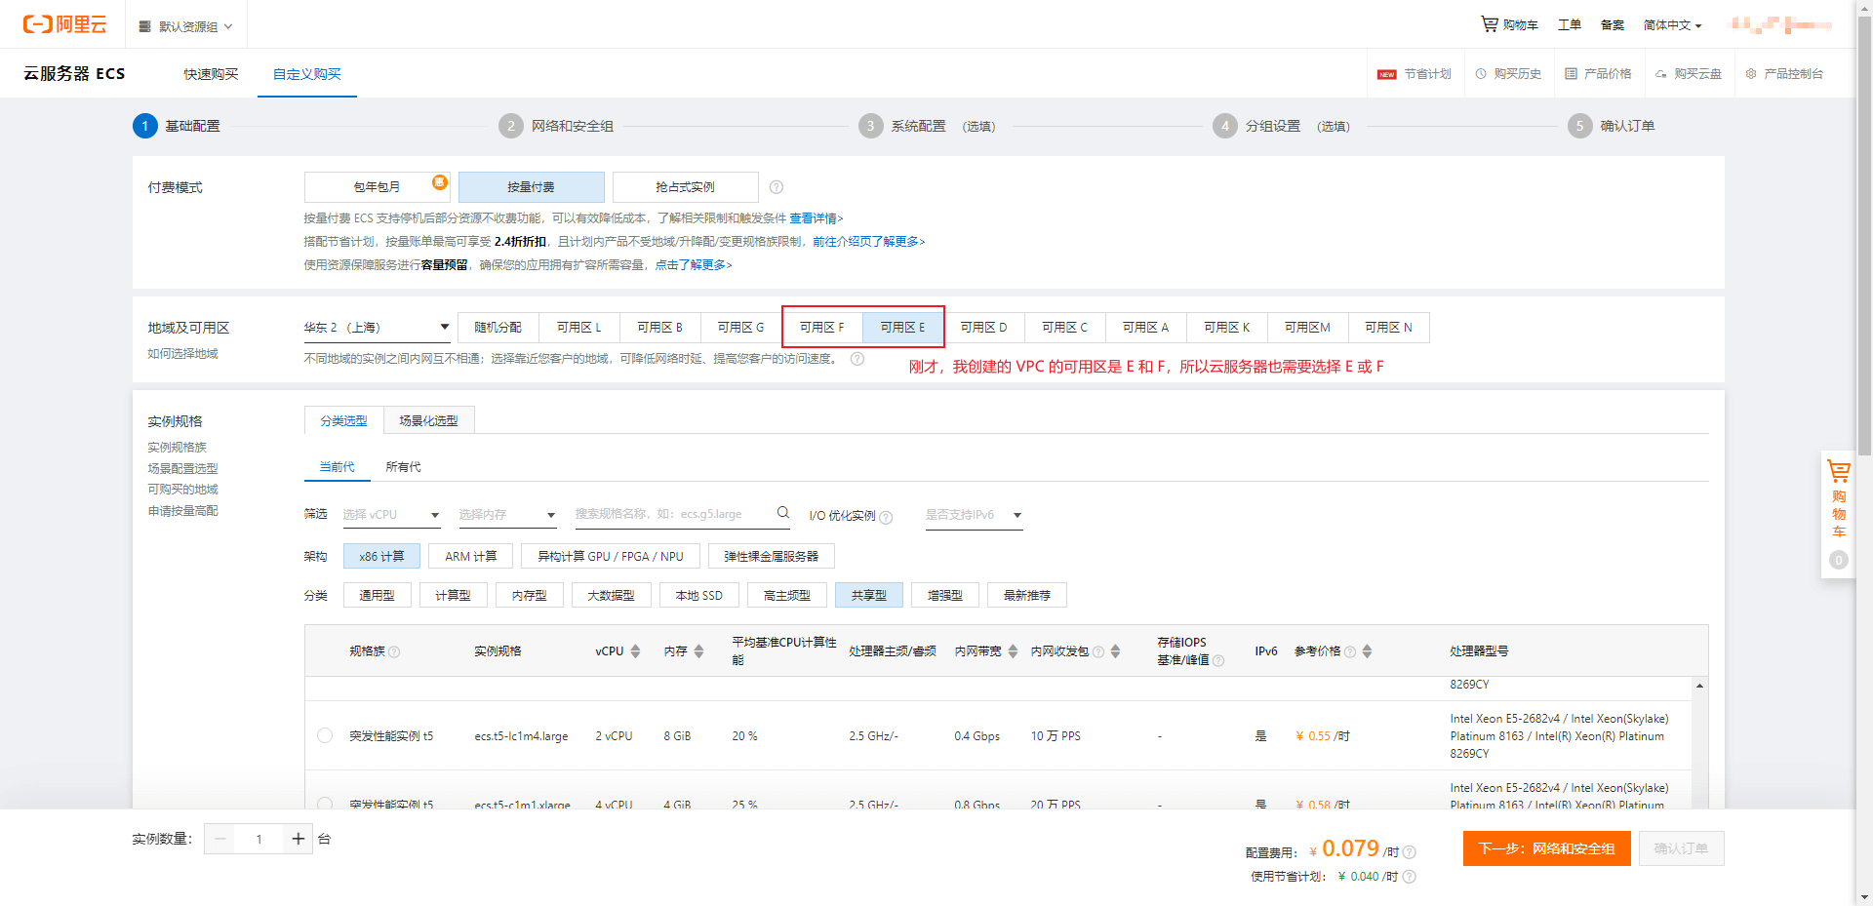Select the ecs.t5-lc1m4.large instance radio button
Viewport: 1873px width, 906px height.
[325, 735]
